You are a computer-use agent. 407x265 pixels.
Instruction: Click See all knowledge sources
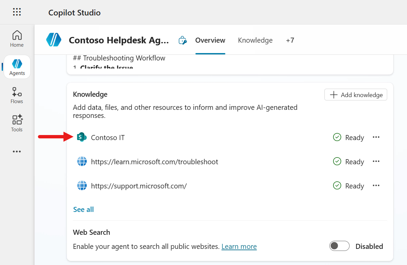(x=83, y=209)
